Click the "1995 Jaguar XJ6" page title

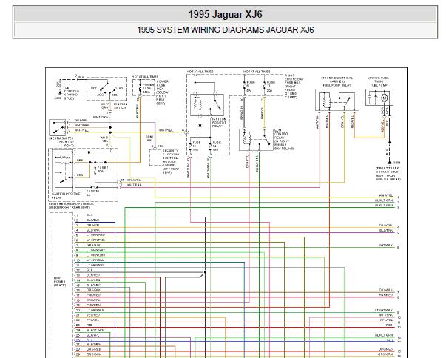(225, 15)
